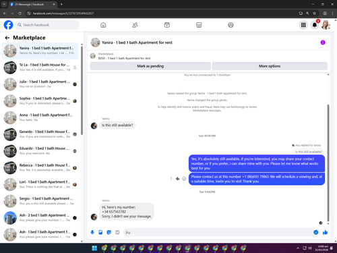
Task: Open the Eduardo house conversation
Action: click(40, 151)
